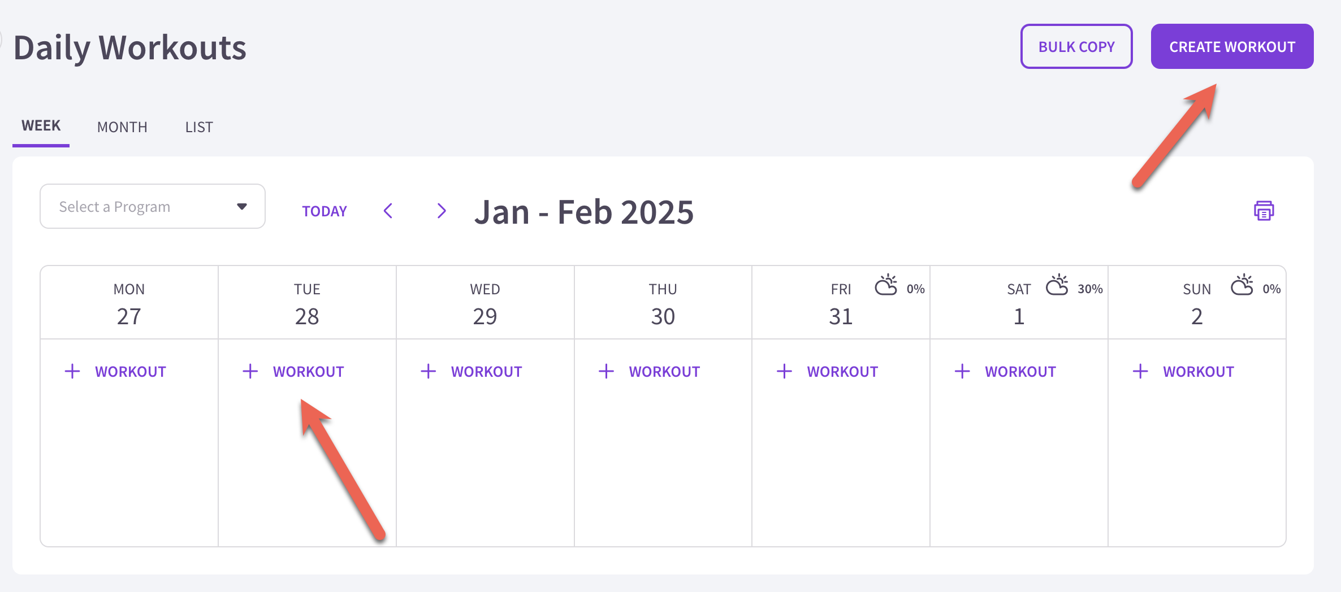Click Saturday's weather forecast icon
1341x592 pixels.
tap(1057, 285)
